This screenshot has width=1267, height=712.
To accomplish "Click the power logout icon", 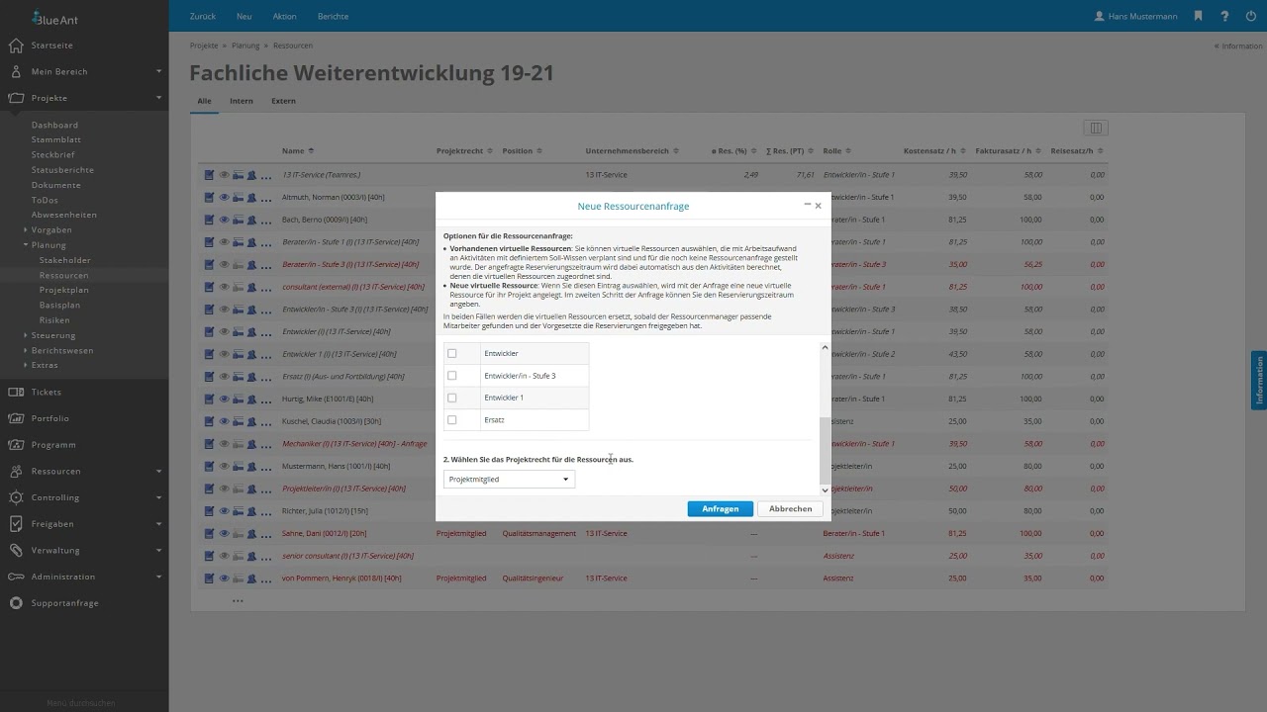I will tap(1249, 16).
